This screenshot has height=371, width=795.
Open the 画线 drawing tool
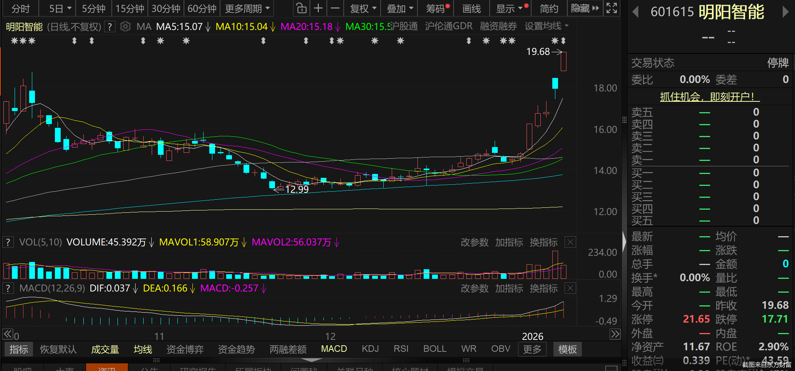point(471,8)
